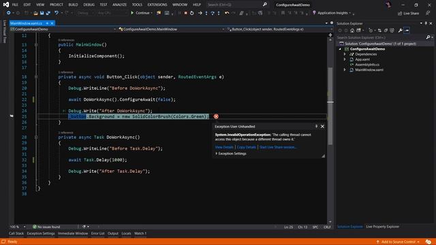Screen dimensions: 436x245
Task: Click the Save toolbar icon
Action: pos(42,13)
